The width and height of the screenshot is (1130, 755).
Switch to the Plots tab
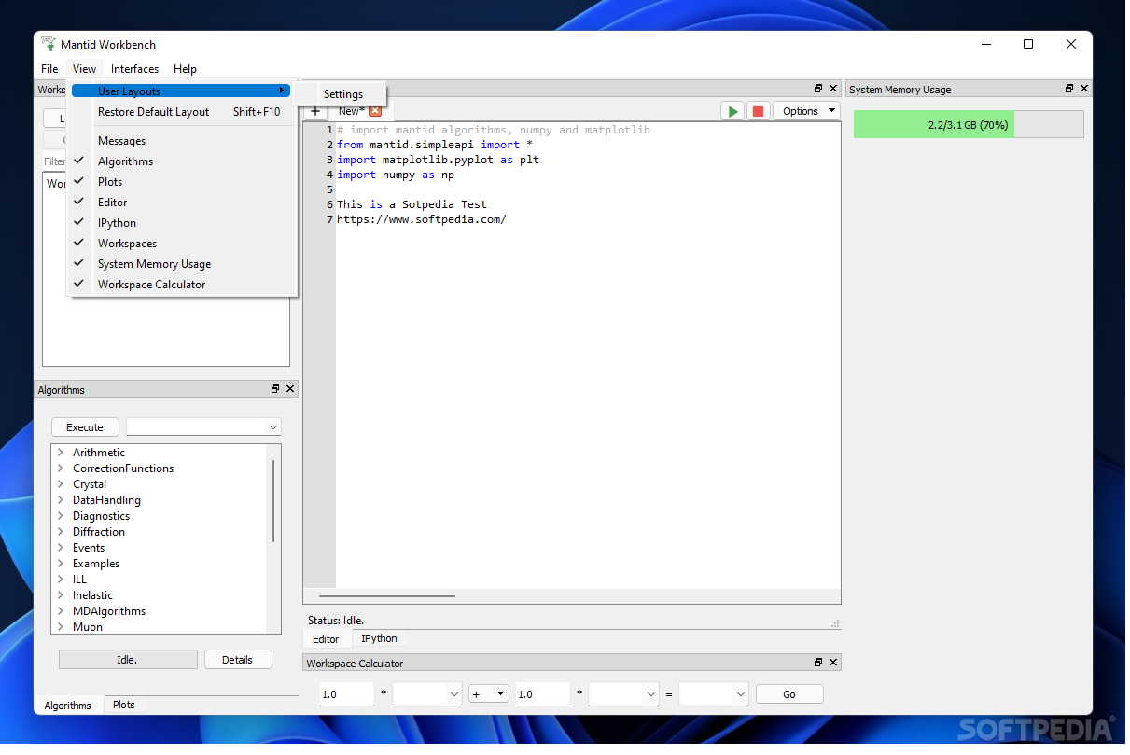[x=124, y=706]
